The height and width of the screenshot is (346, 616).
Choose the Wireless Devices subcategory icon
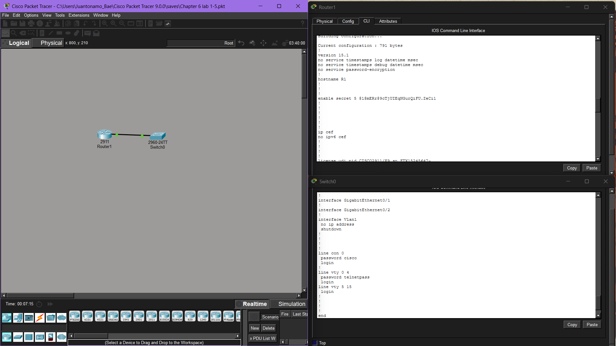tap(40, 337)
